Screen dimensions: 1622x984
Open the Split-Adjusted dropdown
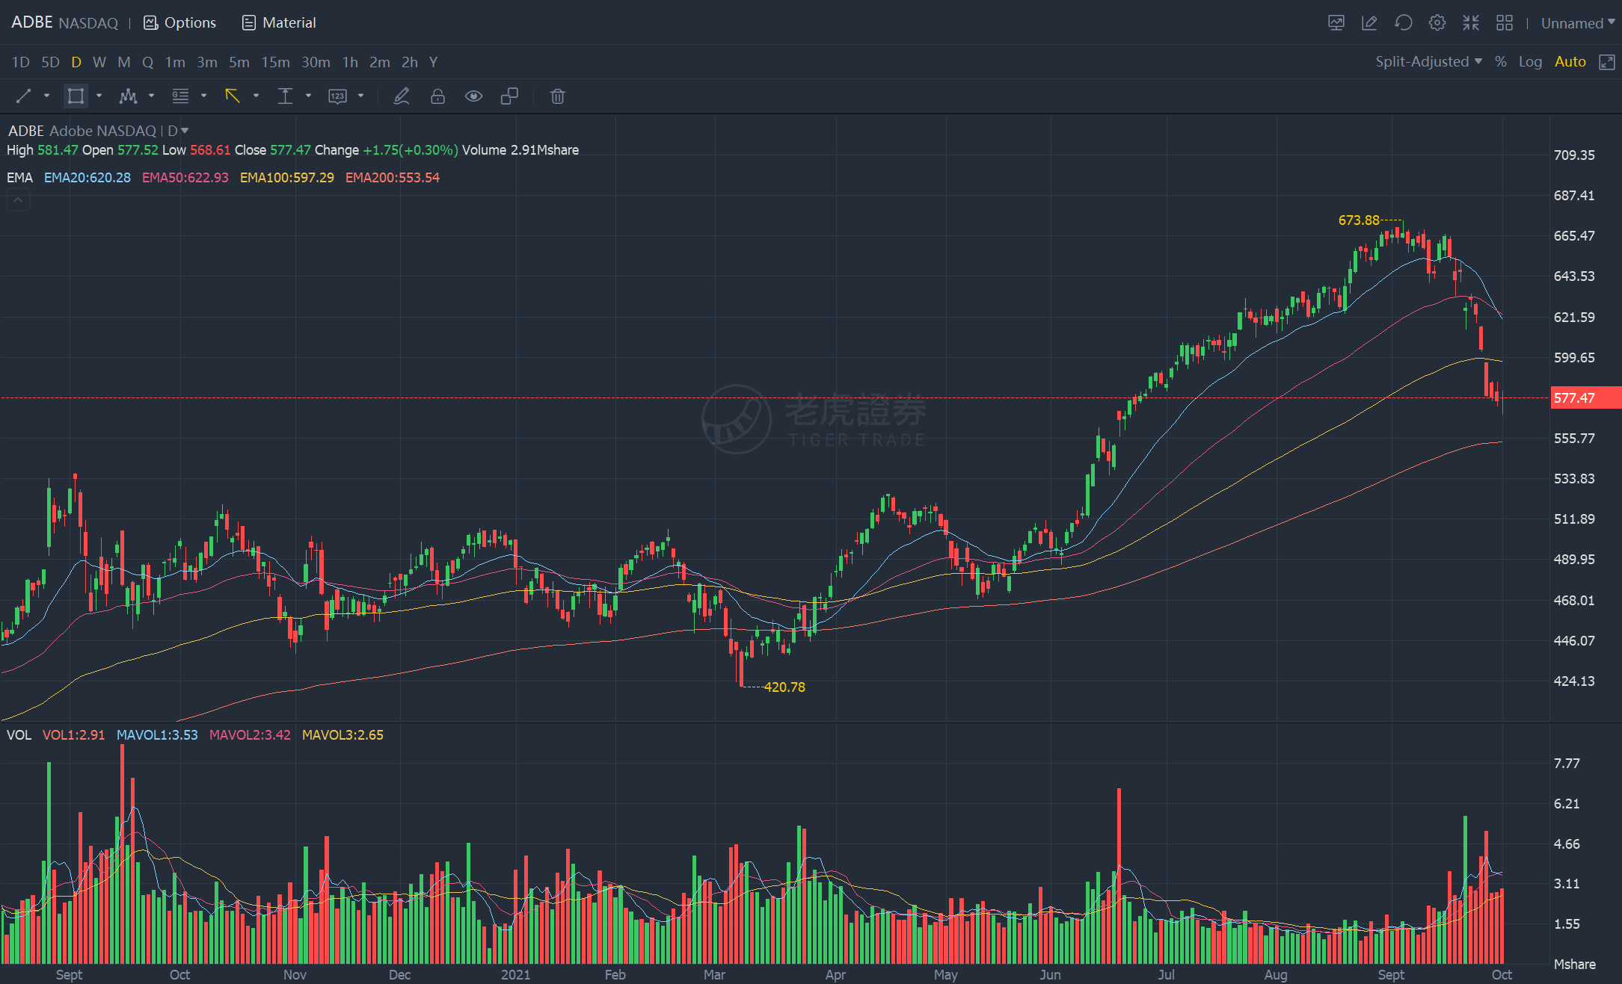[1428, 62]
